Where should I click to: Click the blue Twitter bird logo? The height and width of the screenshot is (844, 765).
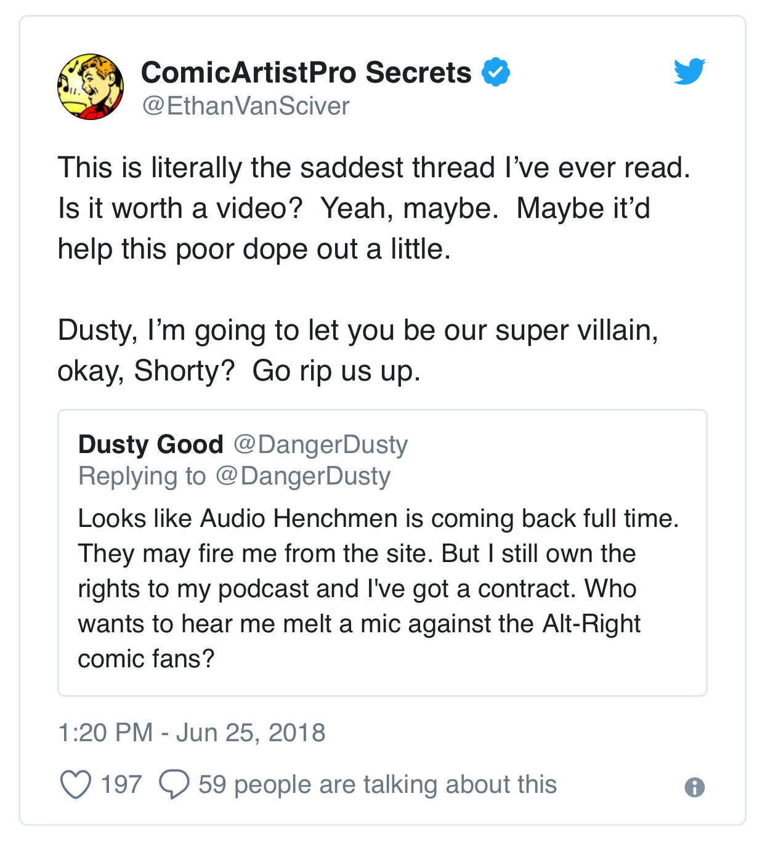(689, 71)
